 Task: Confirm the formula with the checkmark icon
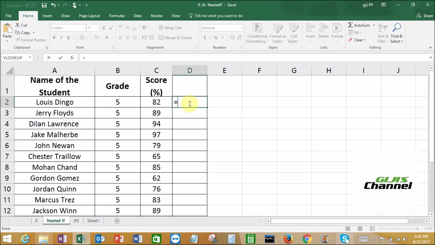click(x=60, y=58)
